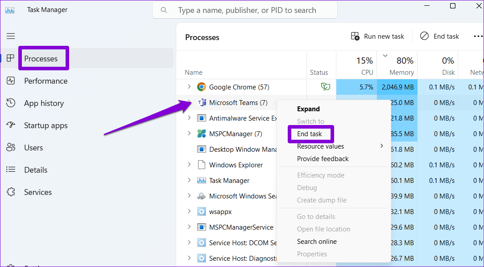
Task: Expand the MSPCManager process group
Action: 189,133
